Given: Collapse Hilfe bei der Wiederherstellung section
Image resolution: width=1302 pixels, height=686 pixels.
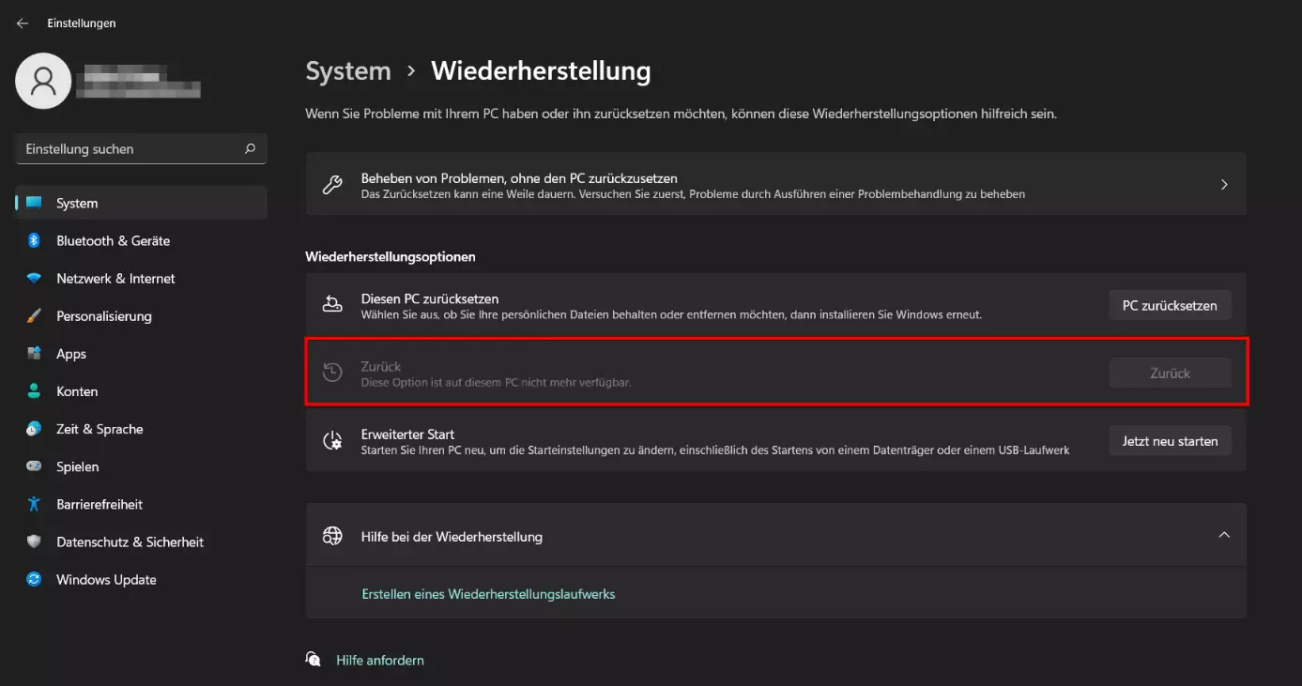Looking at the screenshot, I should click(1224, 535).
